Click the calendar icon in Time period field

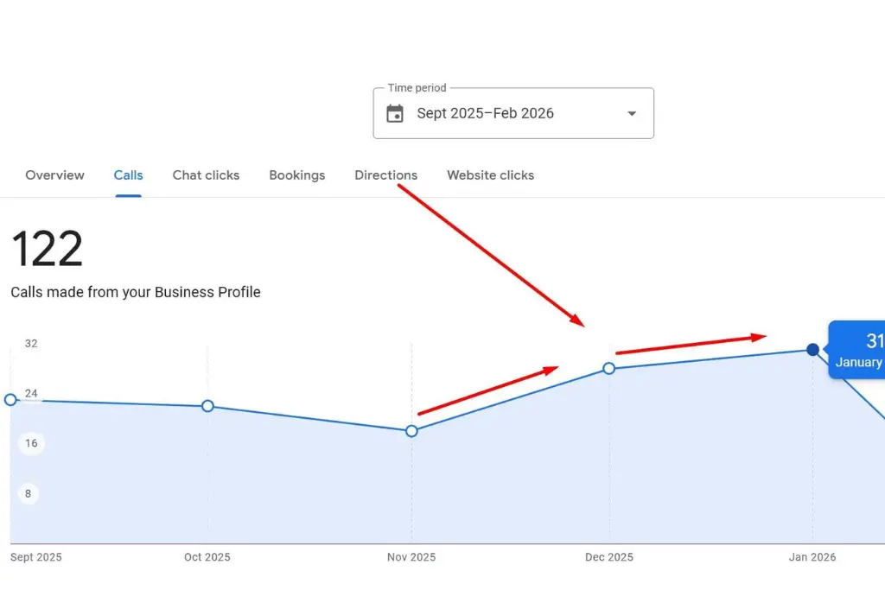tap(395, 113)
